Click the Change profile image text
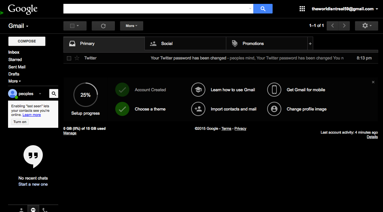 click(306, 109)
